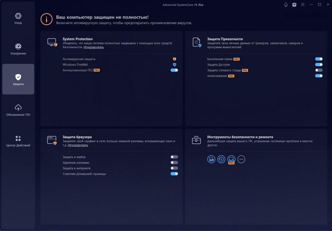Viewport: 332px width, 231px height.
Task: Turn off Советник Домашней страницы toggle
Action: [174, 174]
